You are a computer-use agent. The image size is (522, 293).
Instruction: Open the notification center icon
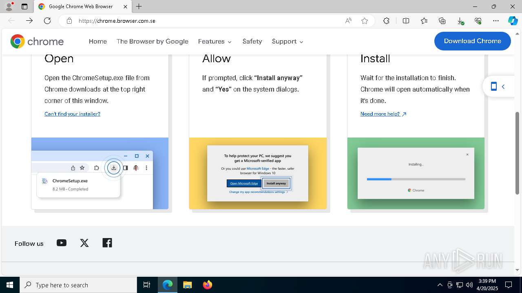pos(509,285)
